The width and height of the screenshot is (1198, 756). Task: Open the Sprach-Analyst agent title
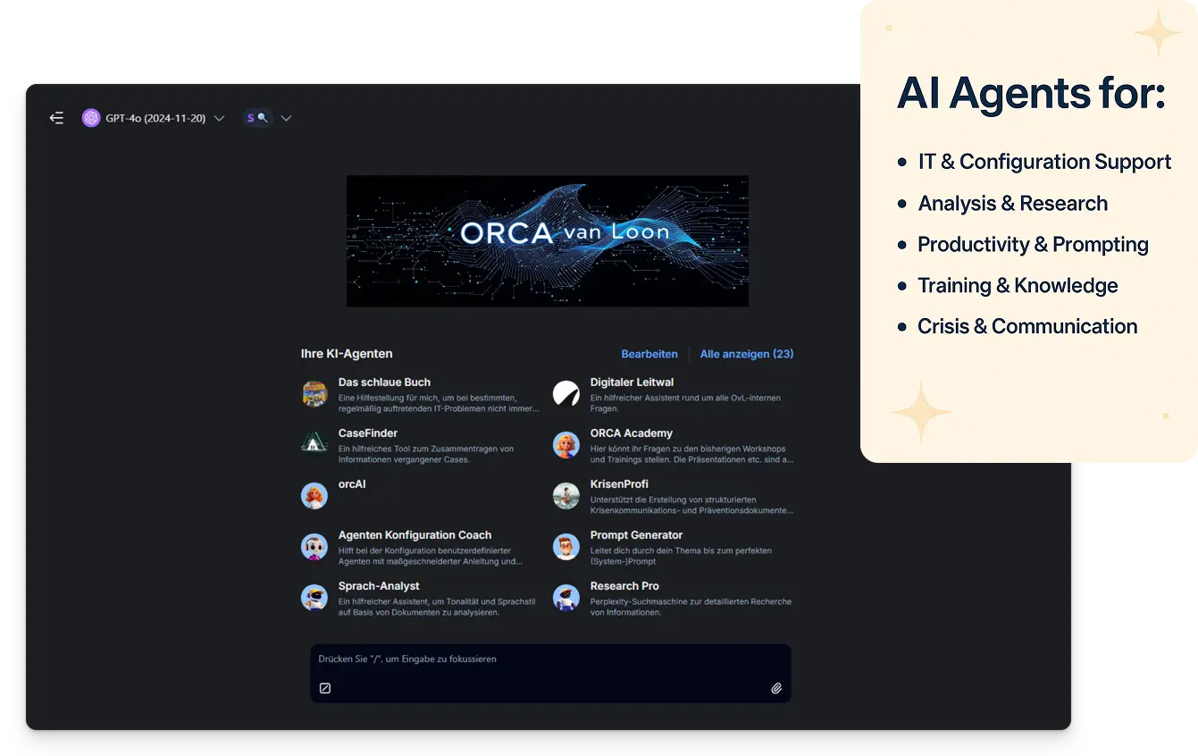pyautogui.click(x=379, y=586)
